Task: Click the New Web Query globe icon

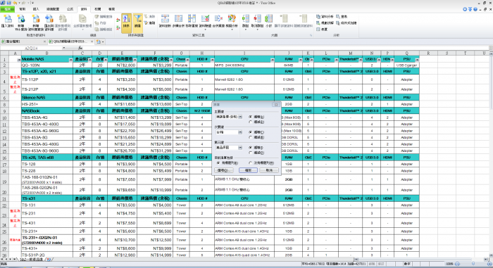Action: [21, 19]
